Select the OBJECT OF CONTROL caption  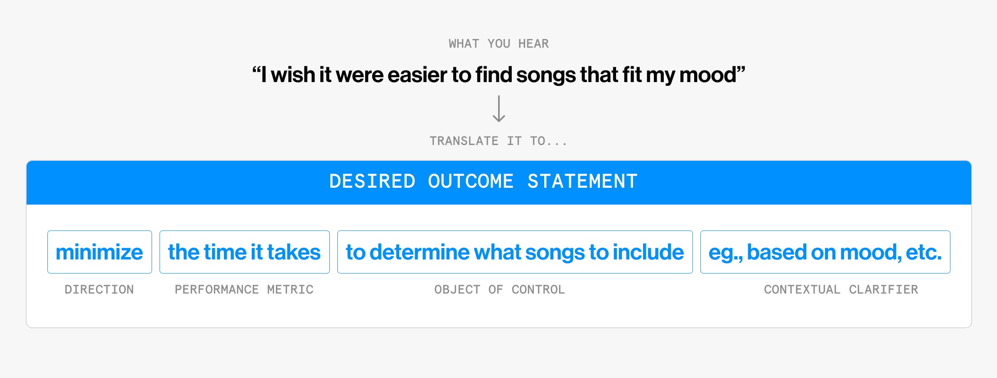(499, 289)
